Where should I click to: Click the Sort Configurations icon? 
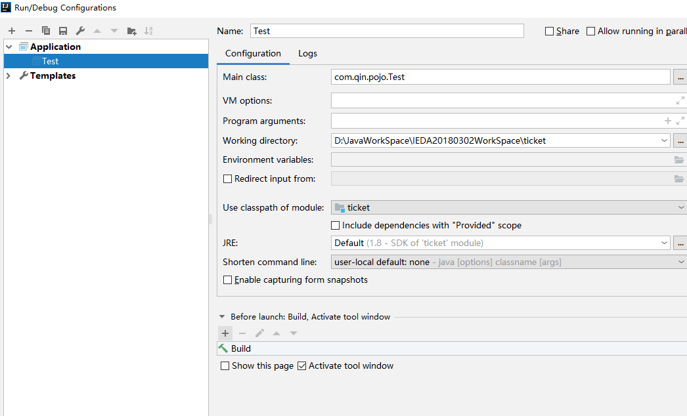pyautogui.click(x=148, y=31)
